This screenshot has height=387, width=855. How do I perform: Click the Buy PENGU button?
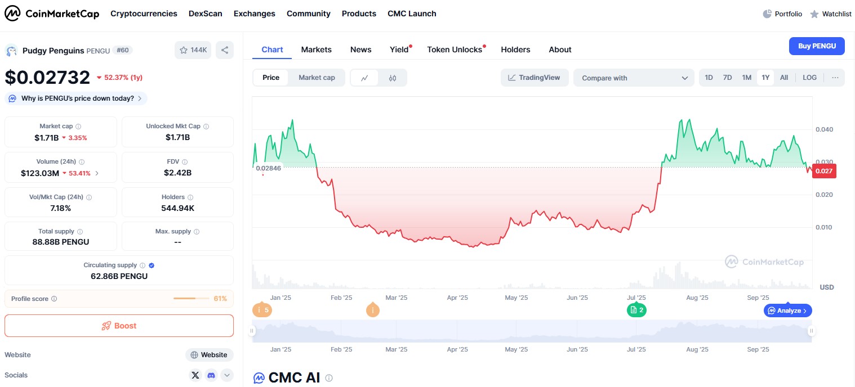[x=817, y=46]
